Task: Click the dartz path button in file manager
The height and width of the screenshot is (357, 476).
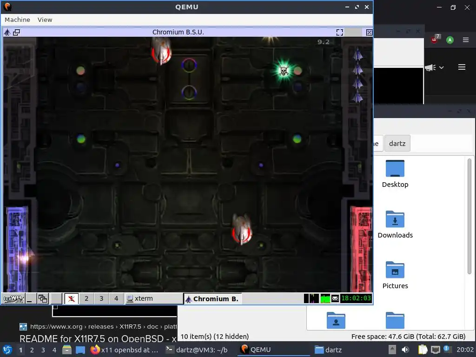Action: pyautogui.click(x=397, y=143)
